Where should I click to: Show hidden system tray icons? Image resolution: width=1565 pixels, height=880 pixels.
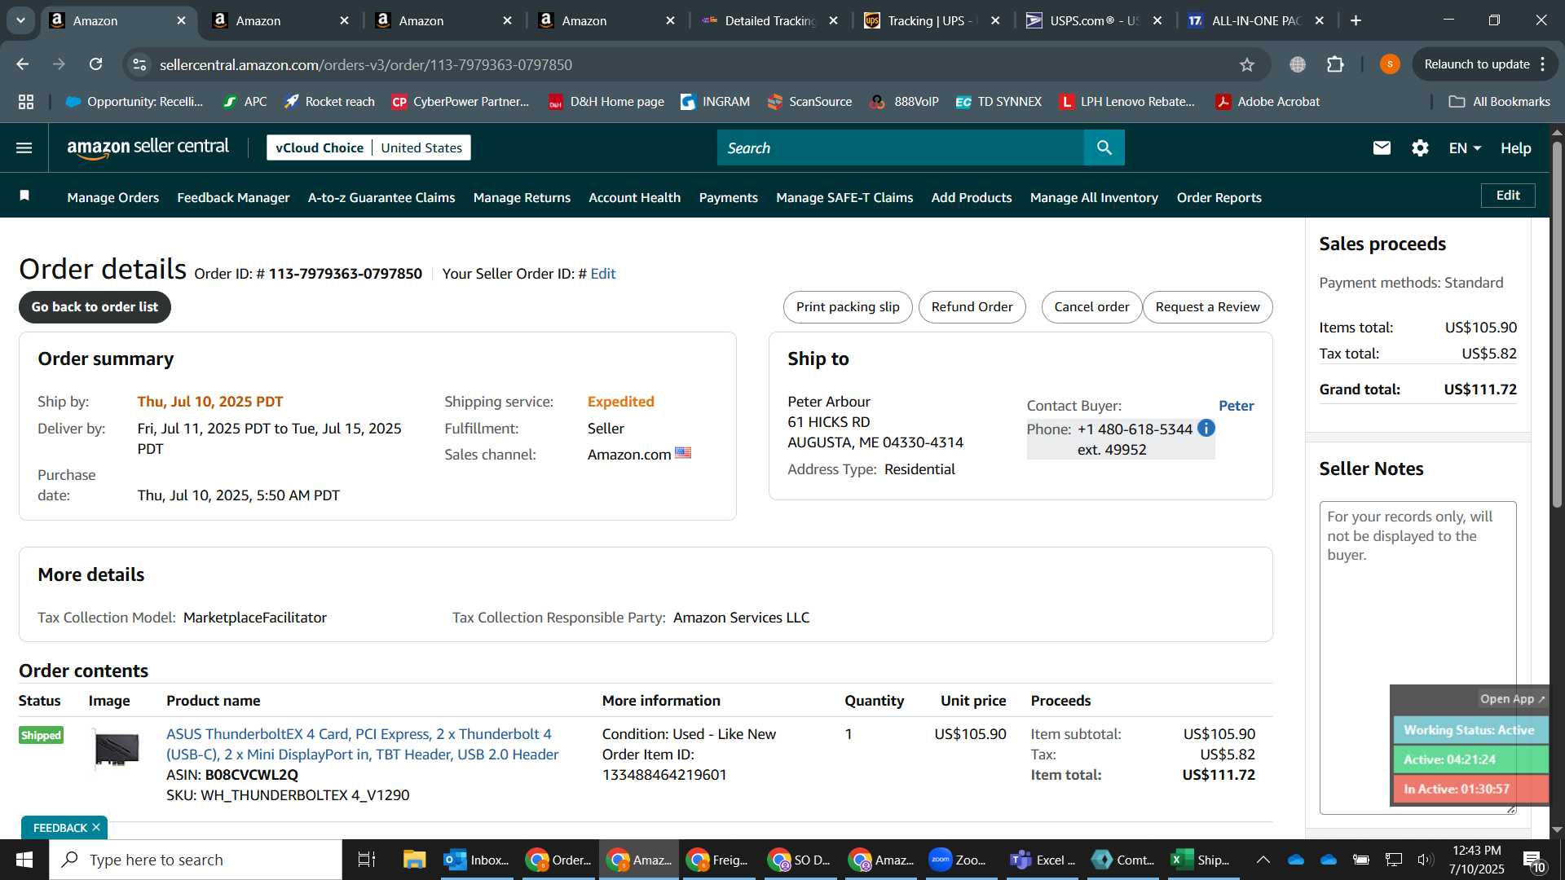tap(1263, 860)
